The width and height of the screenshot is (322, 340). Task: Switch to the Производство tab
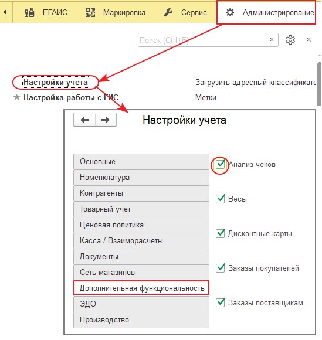tap(141, 320)
